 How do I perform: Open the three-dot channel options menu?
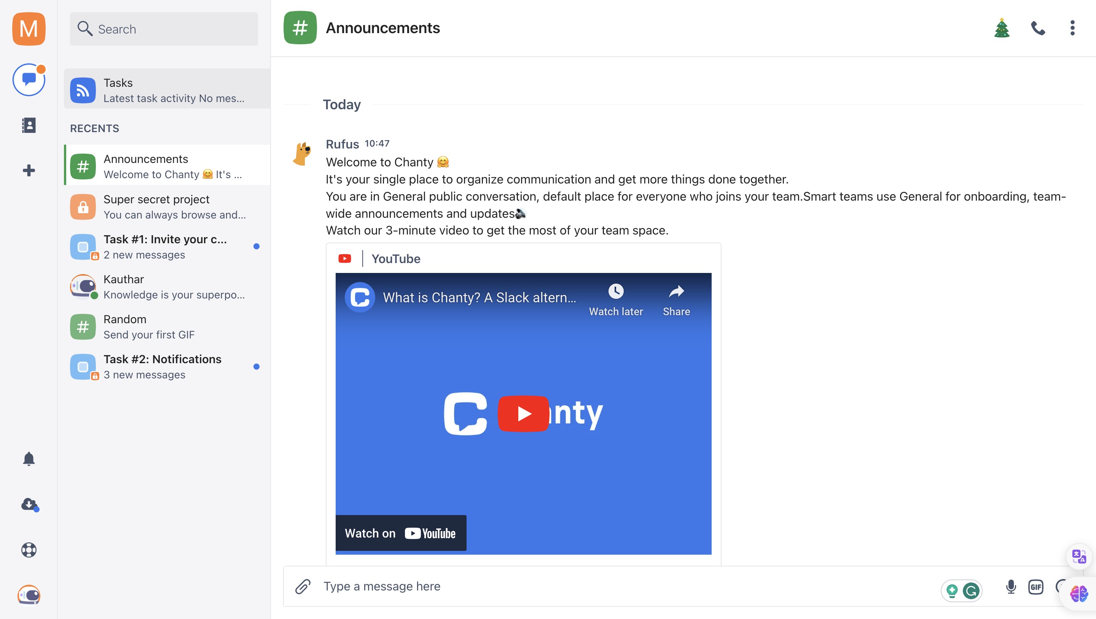point(1072,28)
